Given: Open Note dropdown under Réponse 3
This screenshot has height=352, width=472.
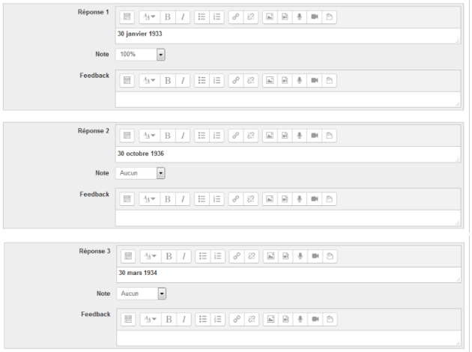Looking at the screenshot, I should coord(141,294).
